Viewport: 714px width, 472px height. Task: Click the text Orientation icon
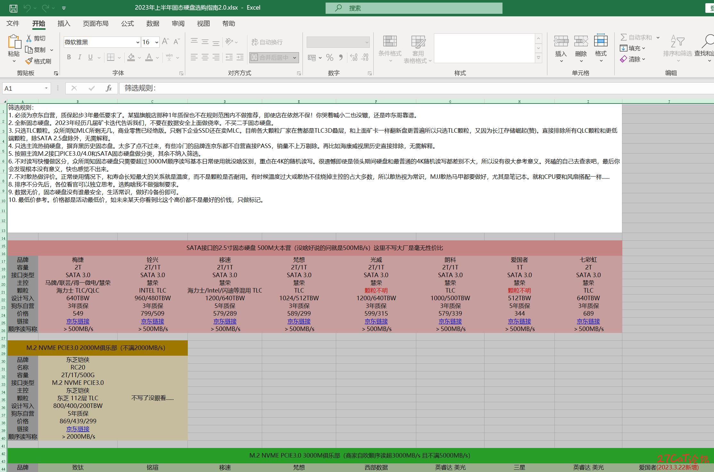[x=229, y=42]
